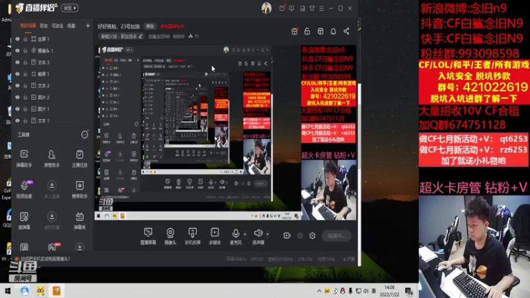The image size is (530, 298).
Task: Open the 视频连麦 video link tool
Action: coord(24,189)
